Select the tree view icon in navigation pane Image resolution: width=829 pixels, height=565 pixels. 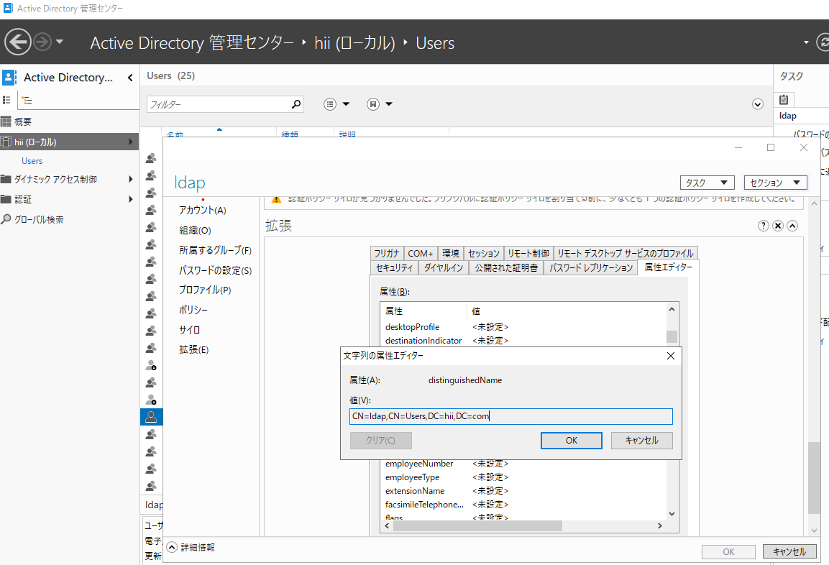coord(26,99)
